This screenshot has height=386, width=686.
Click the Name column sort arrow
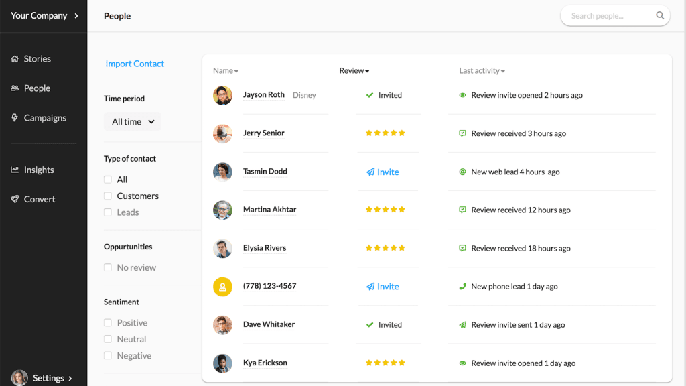coord(236,70)
